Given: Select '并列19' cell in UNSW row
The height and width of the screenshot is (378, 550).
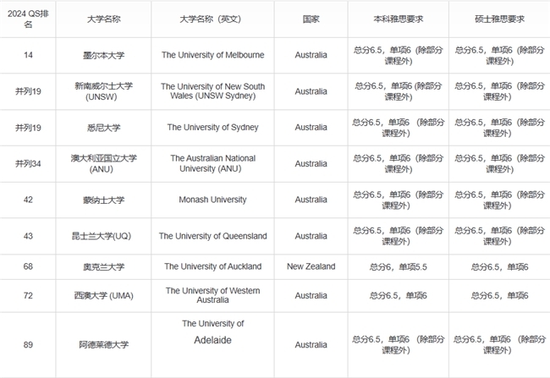Looking at the screenshot, I should click(x=28, y=91).
